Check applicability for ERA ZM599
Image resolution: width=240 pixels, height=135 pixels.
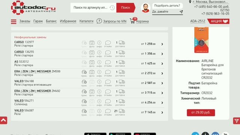click(x=84, y=73)
